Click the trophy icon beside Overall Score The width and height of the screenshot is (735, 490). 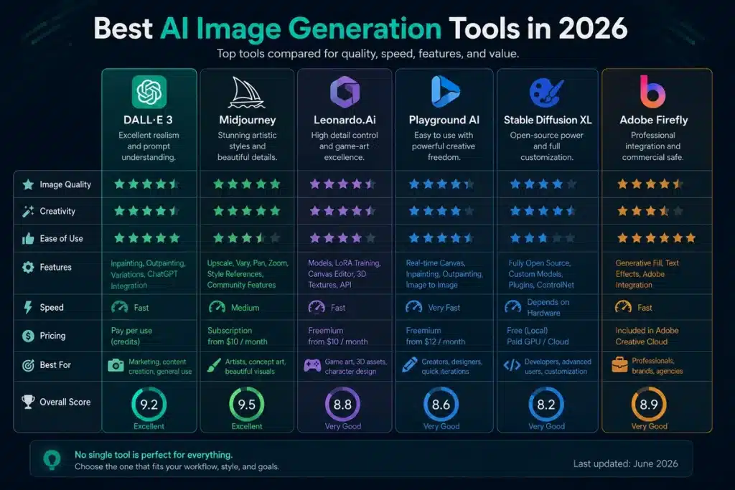pos(28,402)
